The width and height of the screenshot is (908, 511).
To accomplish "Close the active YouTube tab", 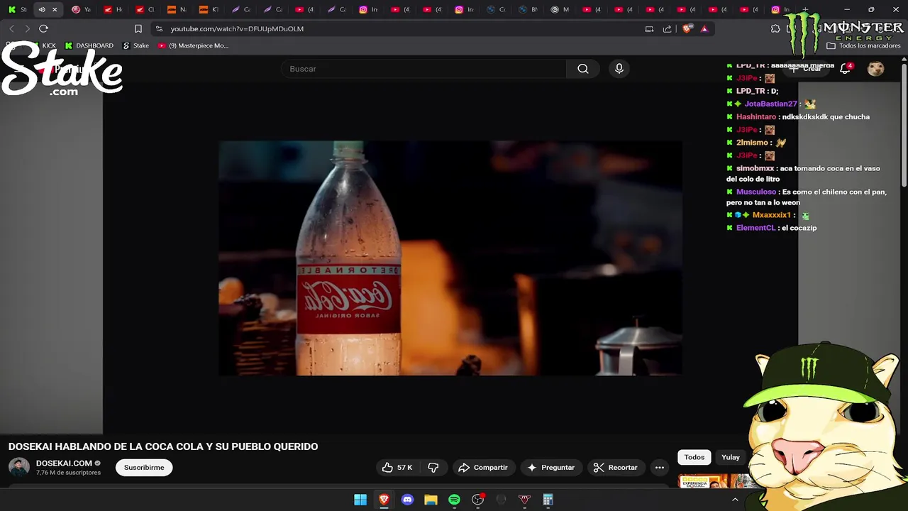I will point(55,9).
